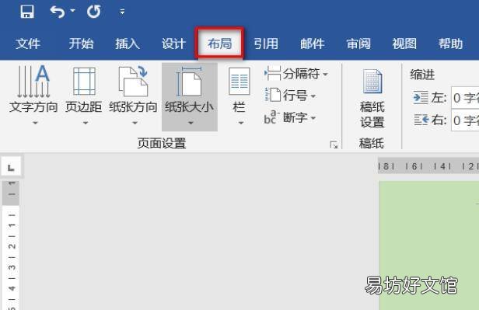The width and height of the screenshot is (479, 310).
Task: Undo the last action
Action: click(58, 12)
